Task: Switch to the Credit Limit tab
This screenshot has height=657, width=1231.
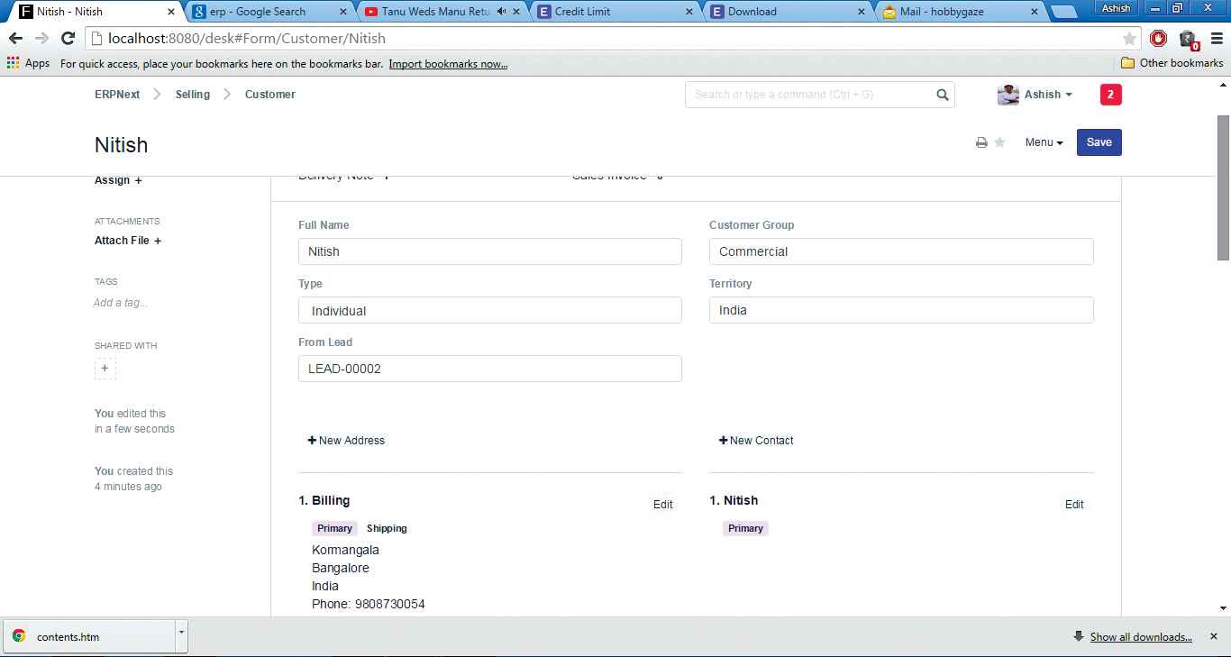Action: click(x=613, y=12)
